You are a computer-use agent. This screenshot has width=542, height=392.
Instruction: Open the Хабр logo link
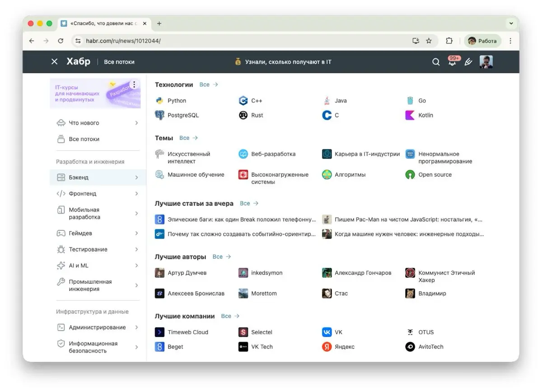click(x=78, y=61)
